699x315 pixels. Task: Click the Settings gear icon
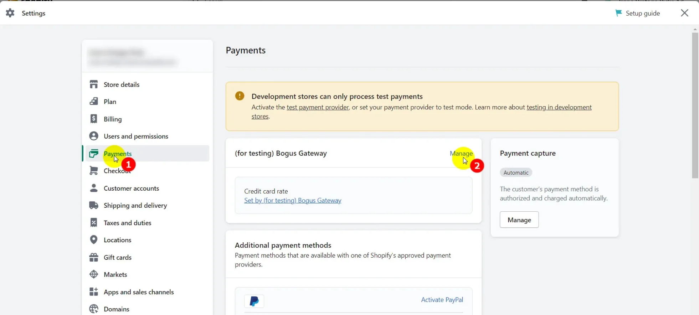(x=10, y=13)
